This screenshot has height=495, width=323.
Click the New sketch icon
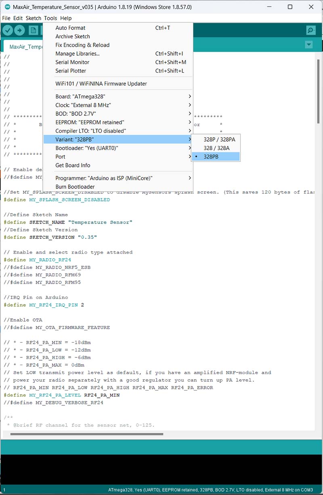(x=33, y=31)
